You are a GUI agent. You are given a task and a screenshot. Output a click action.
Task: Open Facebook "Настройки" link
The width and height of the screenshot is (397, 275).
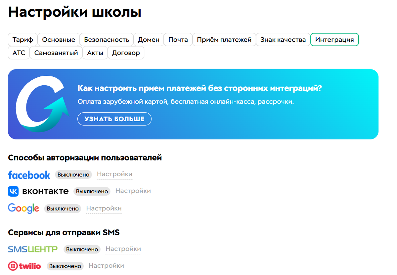114,174
